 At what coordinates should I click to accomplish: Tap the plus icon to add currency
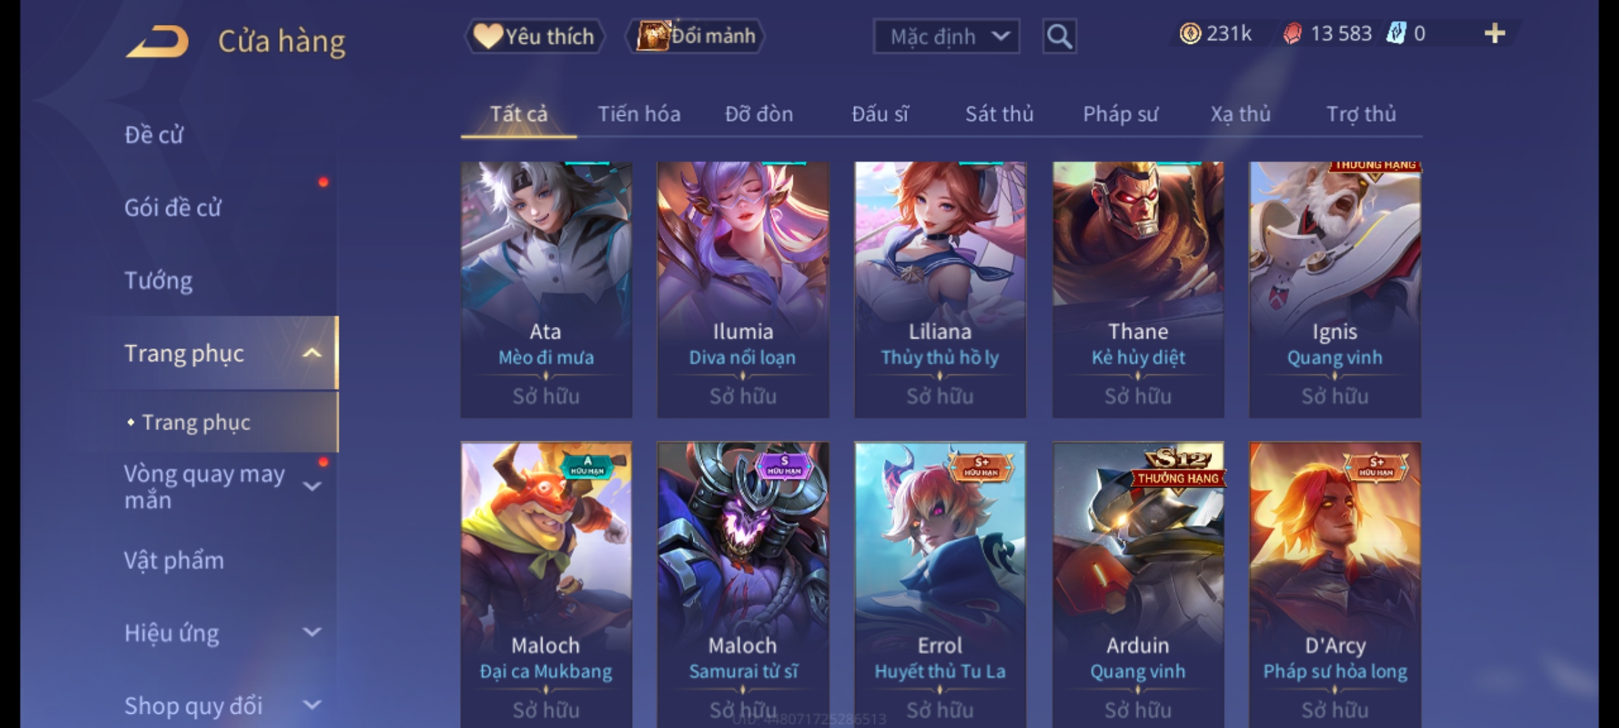tap(1495, 34)
